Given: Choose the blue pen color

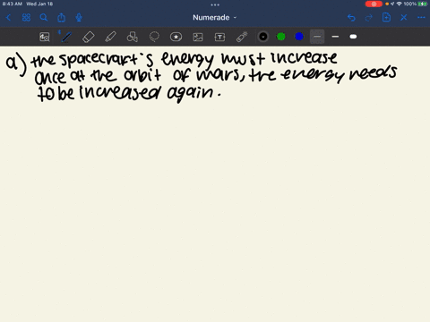Looking at the screenshot, I should click(299, 37).
